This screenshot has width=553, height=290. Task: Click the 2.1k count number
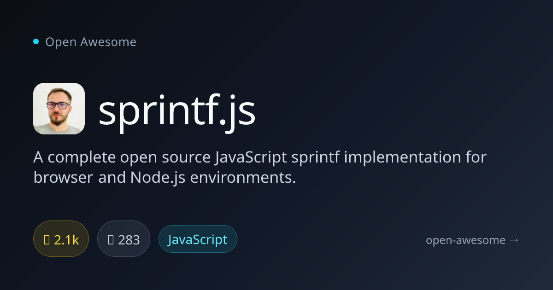point(66,240)
